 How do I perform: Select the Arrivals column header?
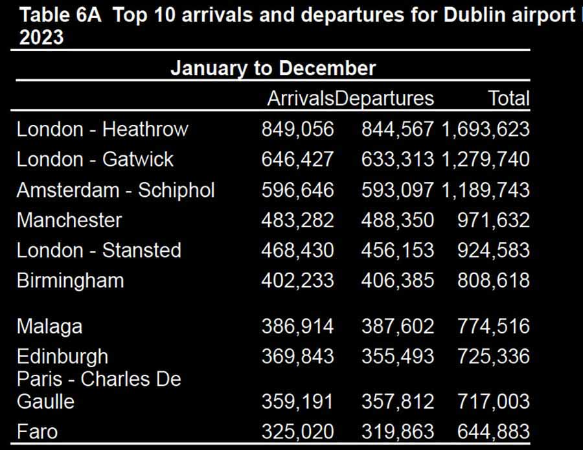coord(301,98)
